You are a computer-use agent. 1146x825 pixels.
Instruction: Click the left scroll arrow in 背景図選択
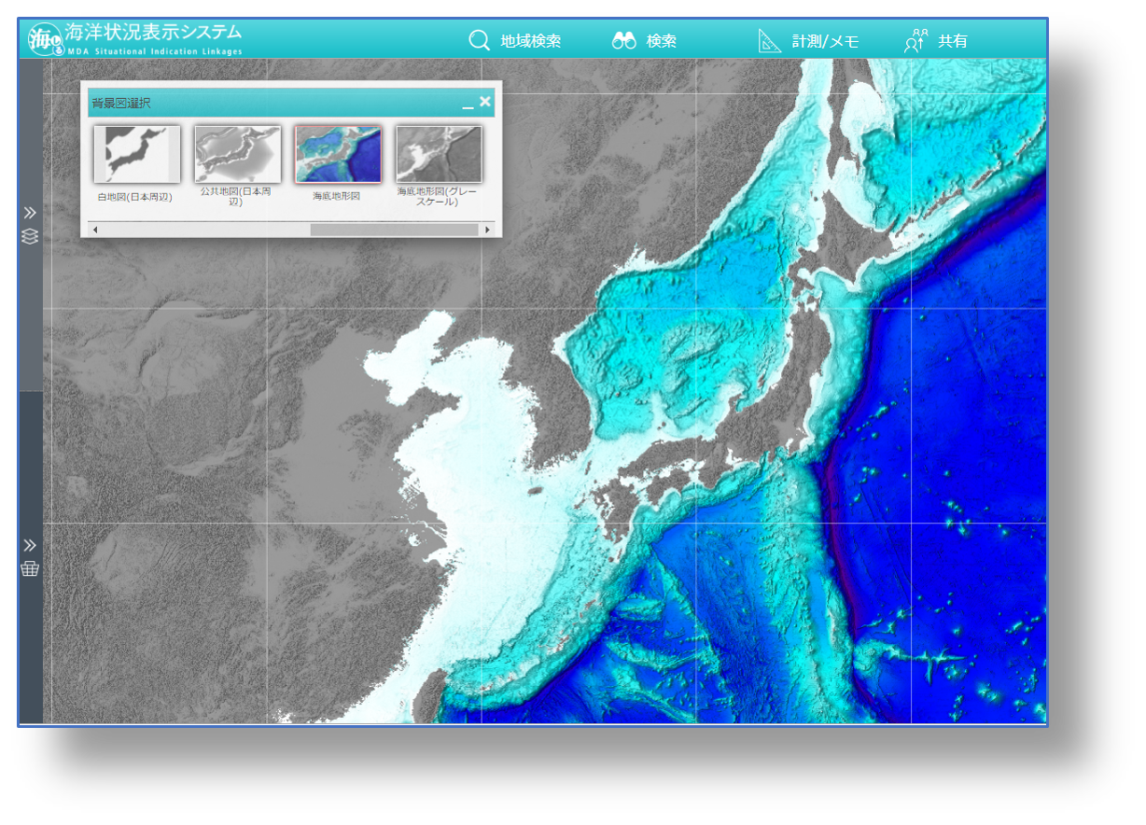coord(94,230)
